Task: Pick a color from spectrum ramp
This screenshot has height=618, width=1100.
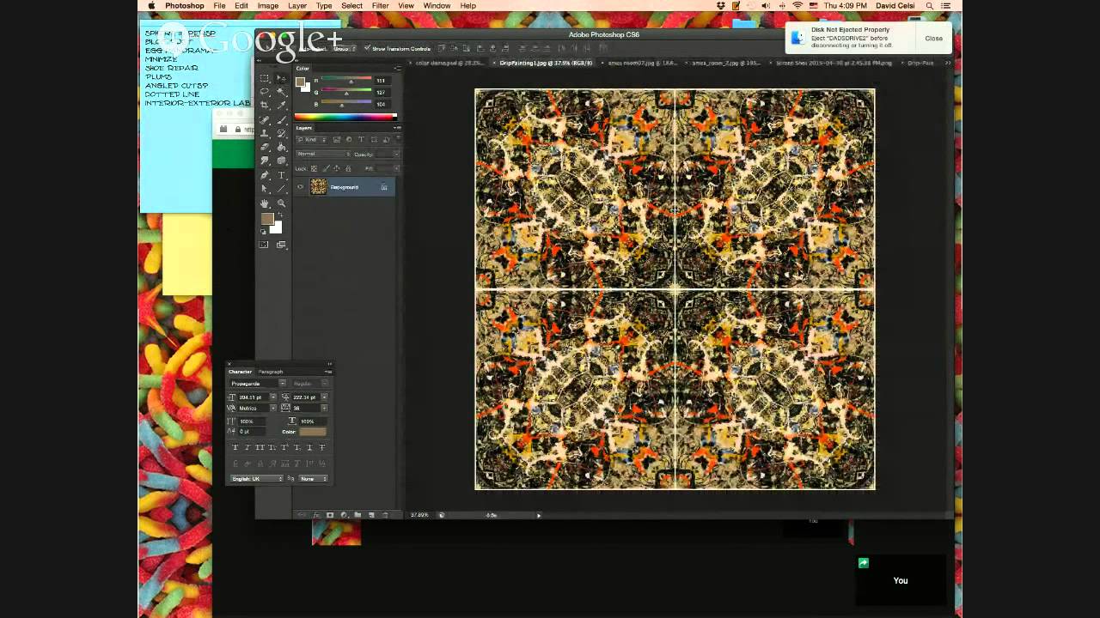Action: point(344,117)
